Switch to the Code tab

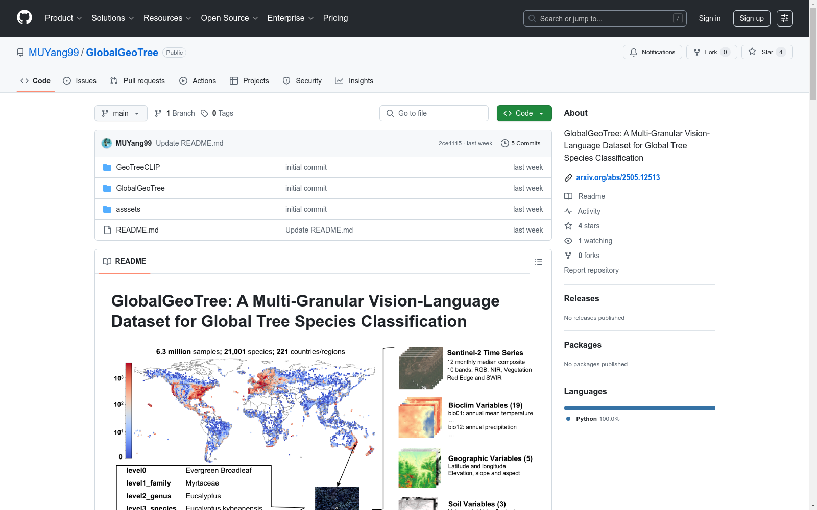36,81
